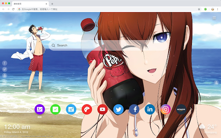Open the blue notes shortcut icon
This screenshot has height=138, width=221.
71,109
